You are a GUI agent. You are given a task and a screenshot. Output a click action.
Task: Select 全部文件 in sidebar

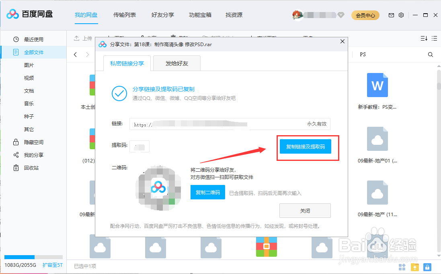pos(33,52)
